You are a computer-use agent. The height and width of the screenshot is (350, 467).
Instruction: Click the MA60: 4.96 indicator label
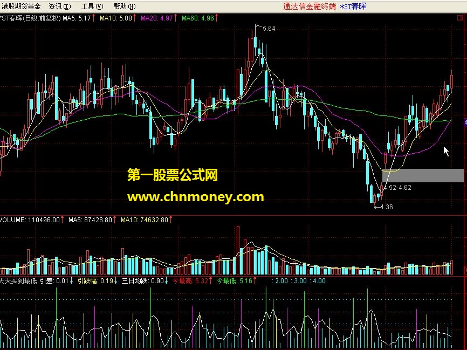point(200,18)
